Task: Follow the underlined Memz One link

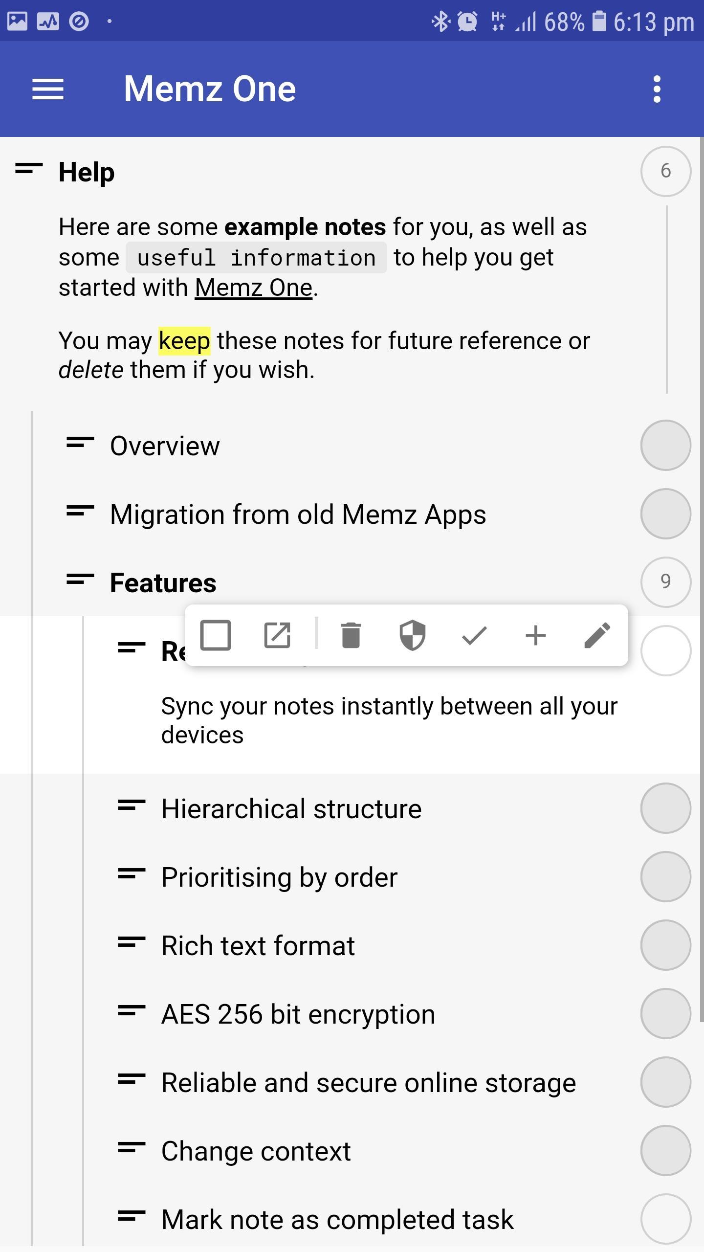Action: click(253, 288)
